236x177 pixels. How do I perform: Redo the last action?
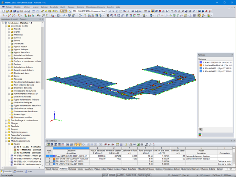[37, 11]
